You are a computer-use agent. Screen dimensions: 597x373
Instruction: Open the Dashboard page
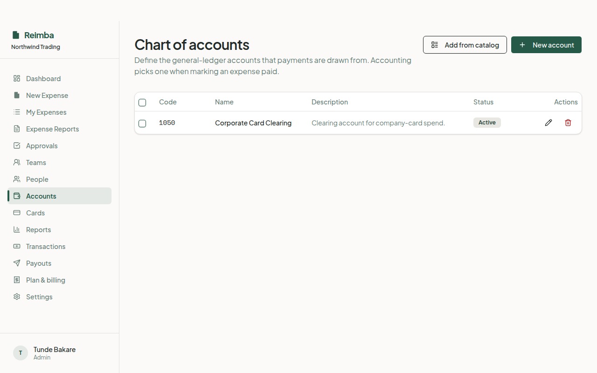point(60,78)
